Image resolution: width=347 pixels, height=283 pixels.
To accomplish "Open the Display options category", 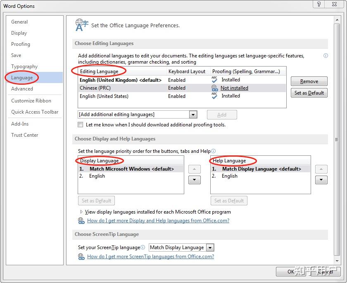I will pyautogui.click(x=19, y=33).
